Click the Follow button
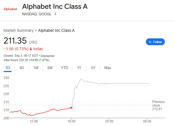The width and height of the screenshot is (175, 126). [155, 42]
